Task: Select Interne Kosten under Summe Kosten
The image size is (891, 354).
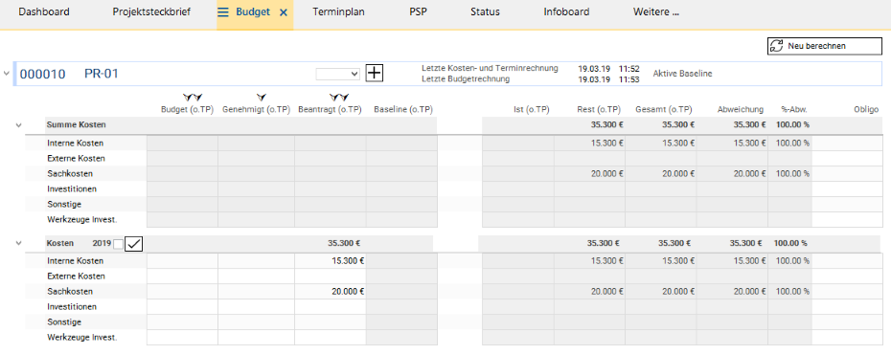Action: click(x=76, y=143)
